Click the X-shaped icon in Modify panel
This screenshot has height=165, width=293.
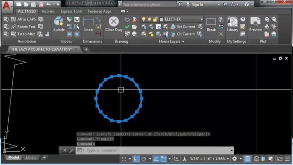(x=221, y=34)
